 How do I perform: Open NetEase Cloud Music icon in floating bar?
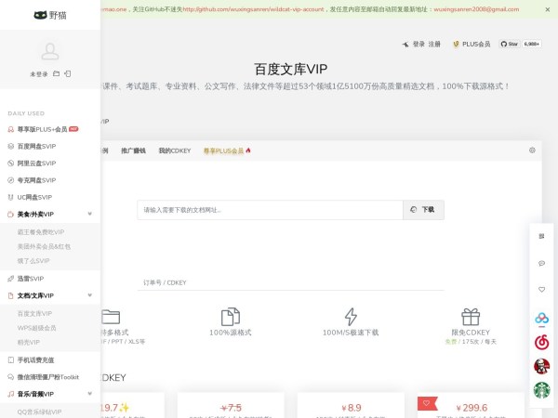[541, 343]
